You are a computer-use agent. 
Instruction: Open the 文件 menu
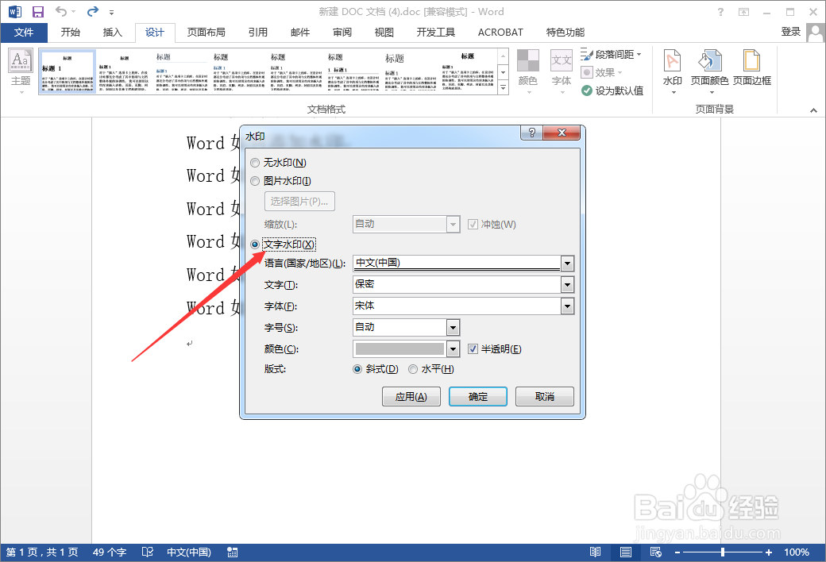click(x=25, y=32)
